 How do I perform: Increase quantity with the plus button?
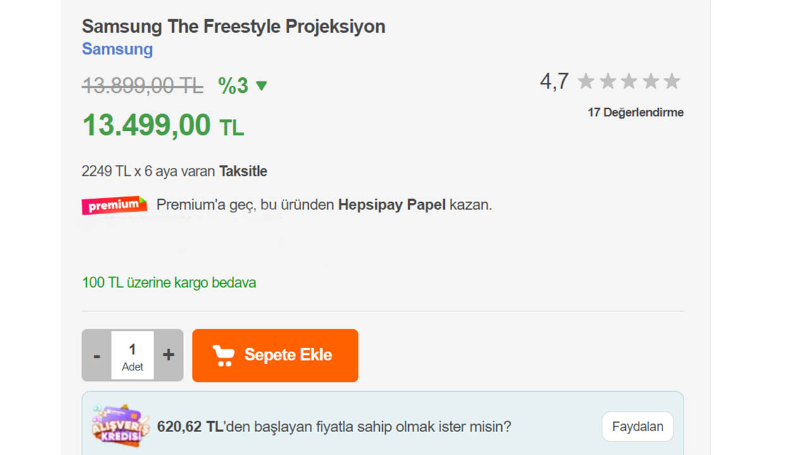[x=168, y=355]
